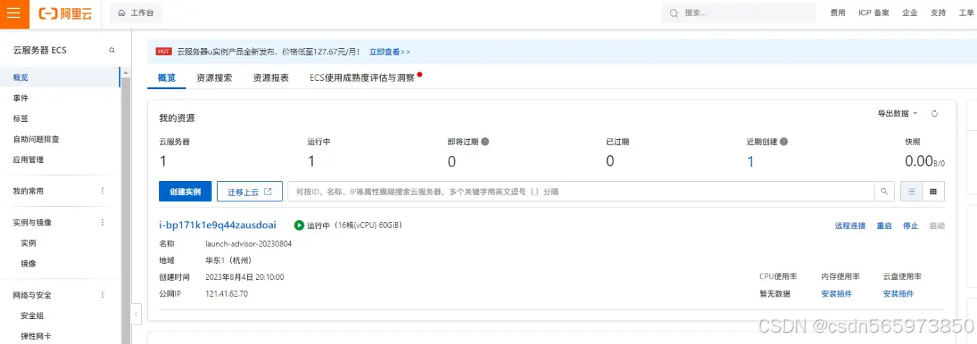
Task: Click 安装插件 under 云盘使用率
Action: tap(898, 294)
